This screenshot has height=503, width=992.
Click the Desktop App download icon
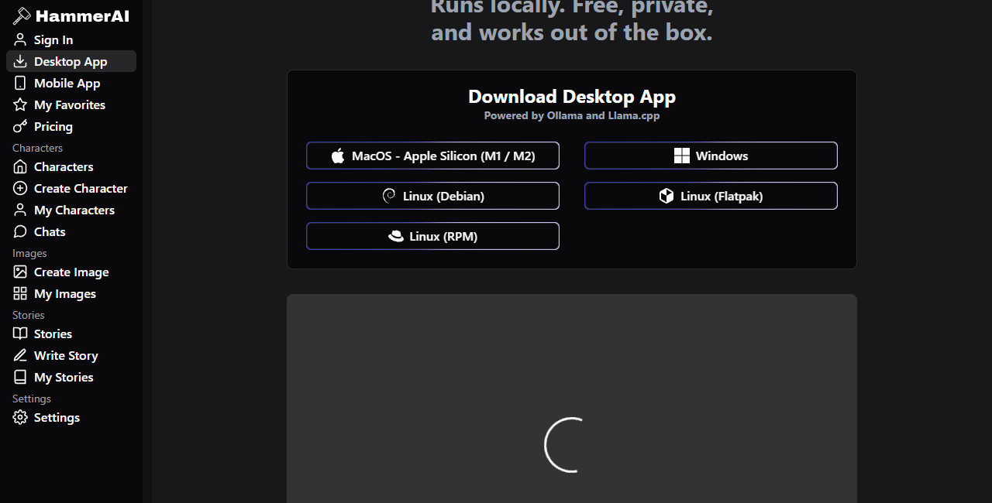click(x=20, y=61)
